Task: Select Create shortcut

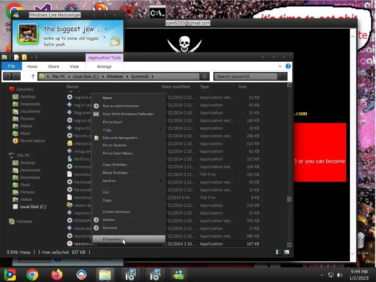Action: [x=116, y=212]
